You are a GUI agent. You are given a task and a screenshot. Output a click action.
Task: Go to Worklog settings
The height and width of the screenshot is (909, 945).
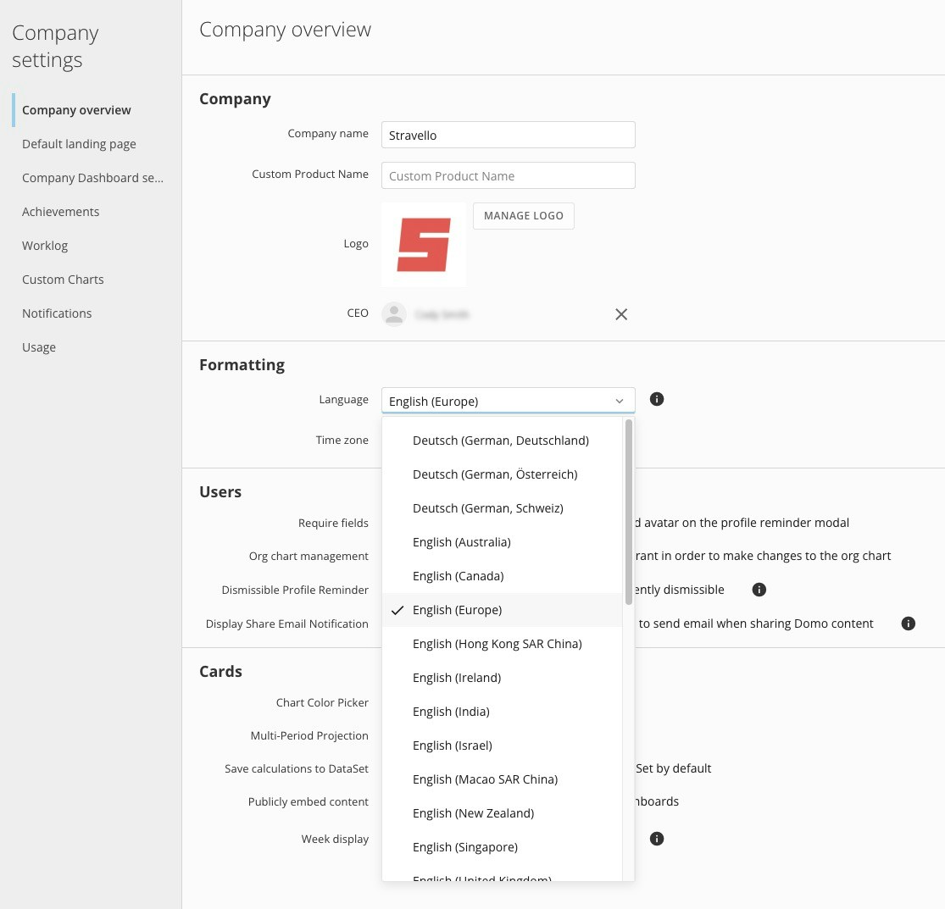45,245
